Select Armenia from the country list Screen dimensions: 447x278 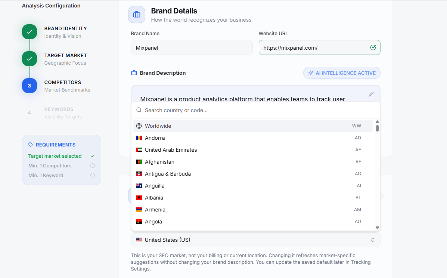point(253,210)
